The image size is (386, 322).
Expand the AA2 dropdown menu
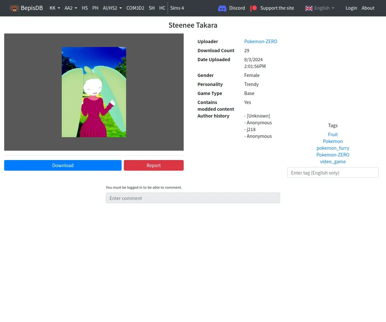click(x=71, y=8)
